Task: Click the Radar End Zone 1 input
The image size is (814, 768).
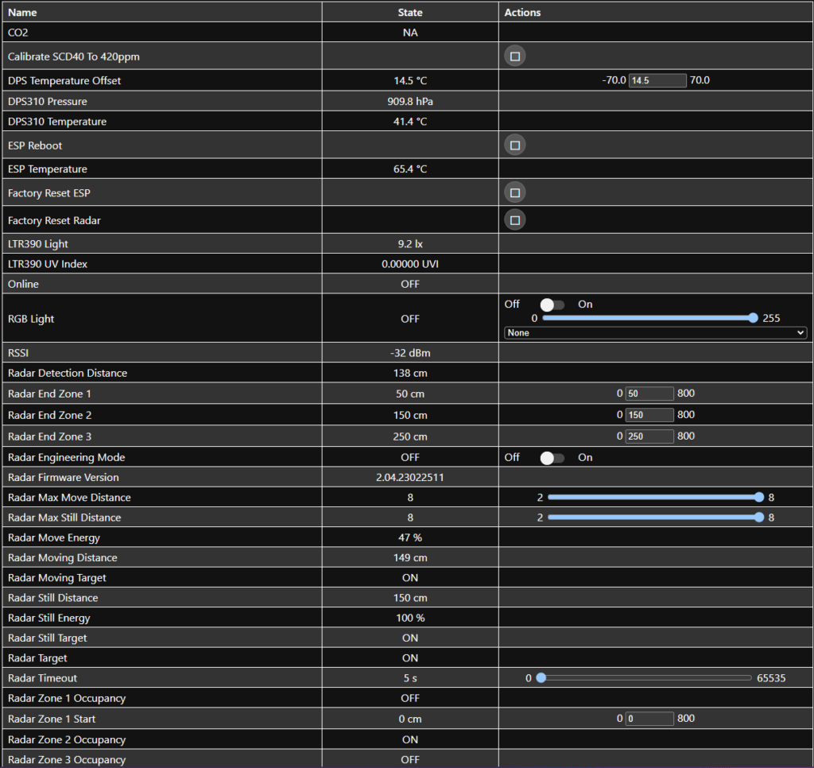Action: tap(649, 394)
